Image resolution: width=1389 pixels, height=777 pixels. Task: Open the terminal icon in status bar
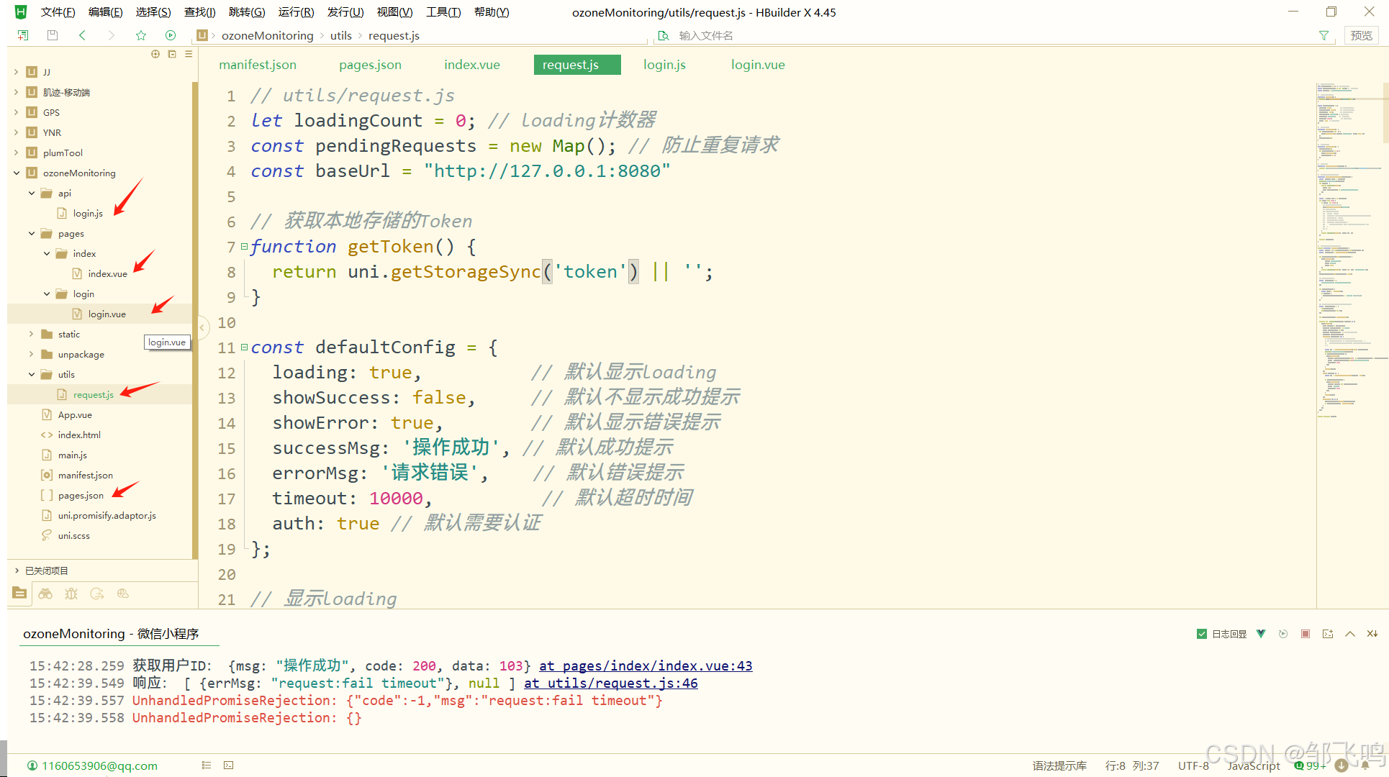click(229, 765)
